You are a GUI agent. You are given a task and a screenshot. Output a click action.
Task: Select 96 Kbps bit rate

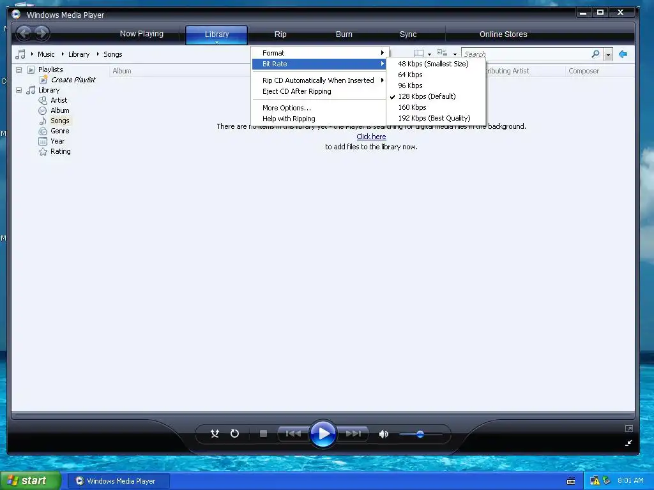436,85
